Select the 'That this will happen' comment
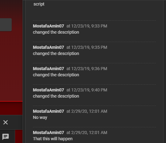The width and height of the screenshot is (166, 143). point(53,139)
